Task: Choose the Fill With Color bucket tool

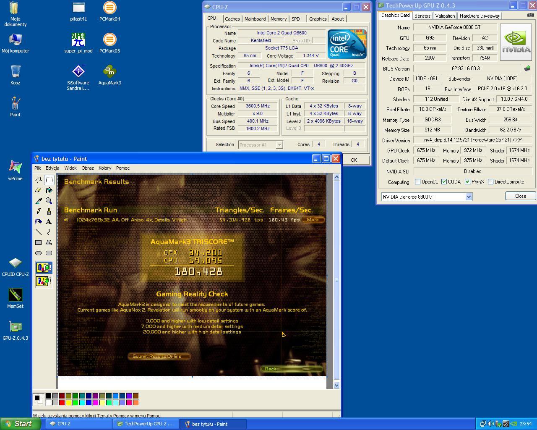Action: point(49,190)
